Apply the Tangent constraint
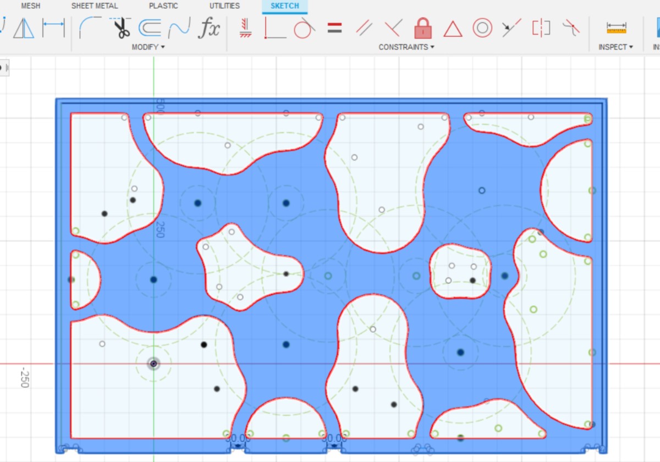 [304, 28]
